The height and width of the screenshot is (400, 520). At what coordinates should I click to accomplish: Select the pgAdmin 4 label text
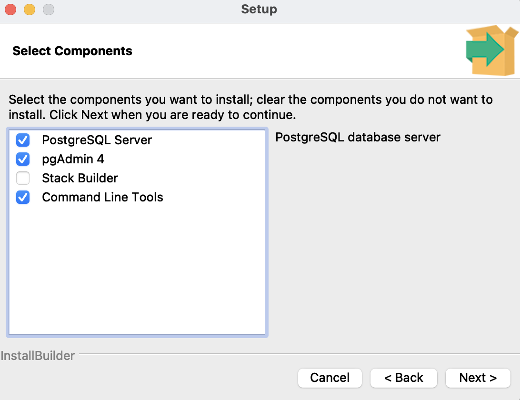[73, 160]
